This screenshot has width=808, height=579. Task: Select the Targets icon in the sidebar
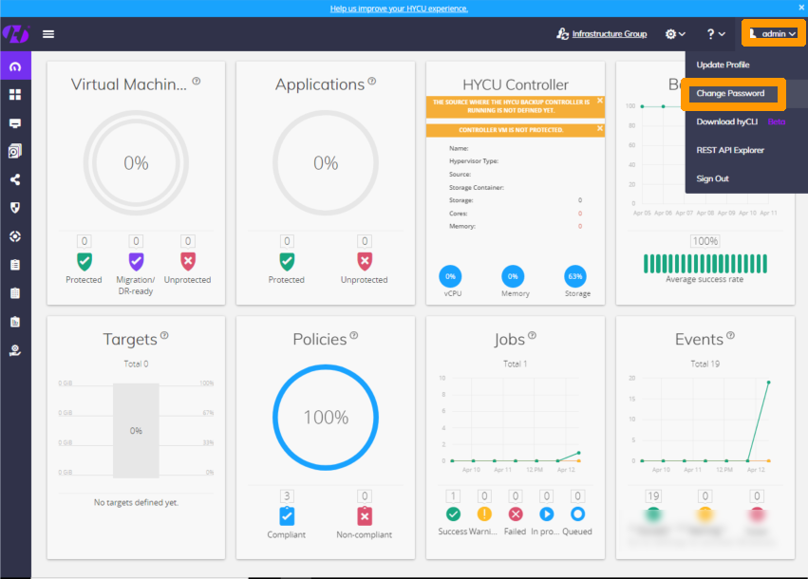point(13,236)
